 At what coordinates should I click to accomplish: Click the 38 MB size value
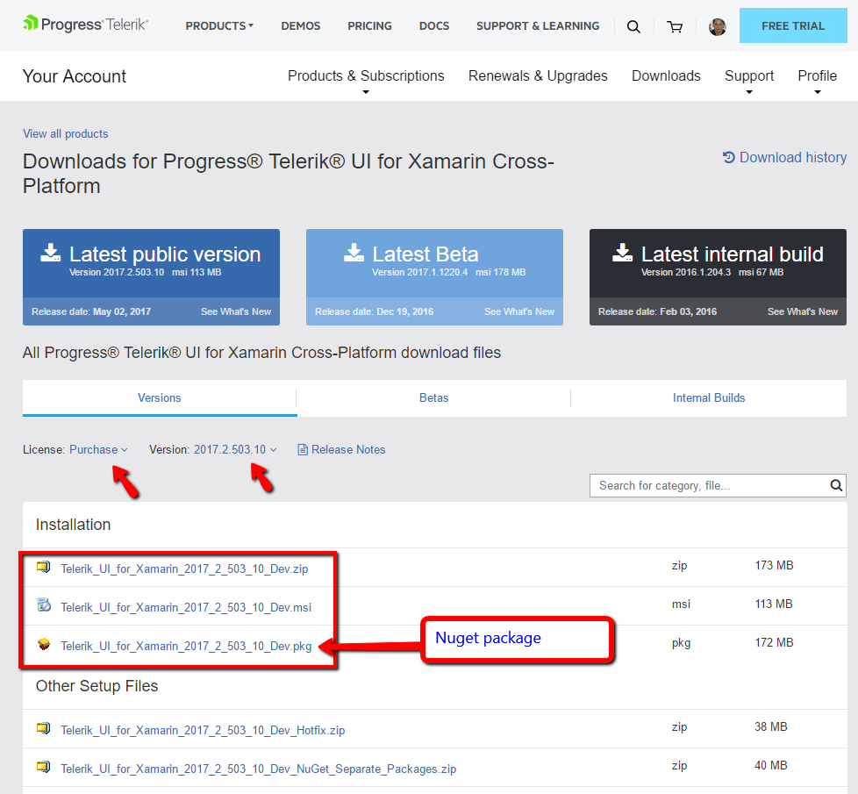pos(771,726)
